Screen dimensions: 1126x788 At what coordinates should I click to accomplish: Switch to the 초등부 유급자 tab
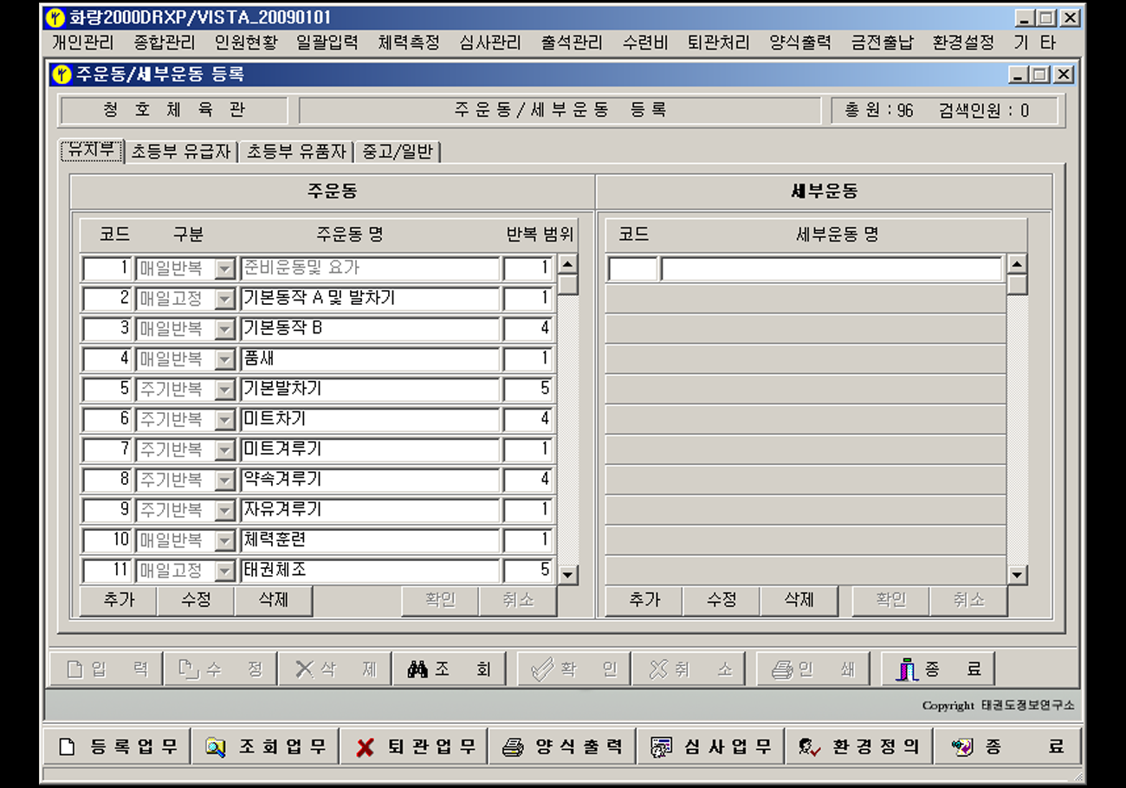click(x=181, y=152)
